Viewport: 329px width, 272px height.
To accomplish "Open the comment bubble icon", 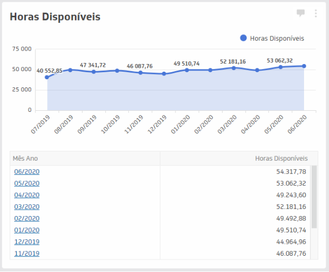I will point(301,14).
